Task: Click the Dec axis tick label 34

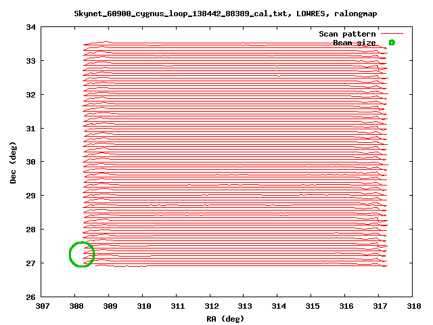Action: [31, 27]
